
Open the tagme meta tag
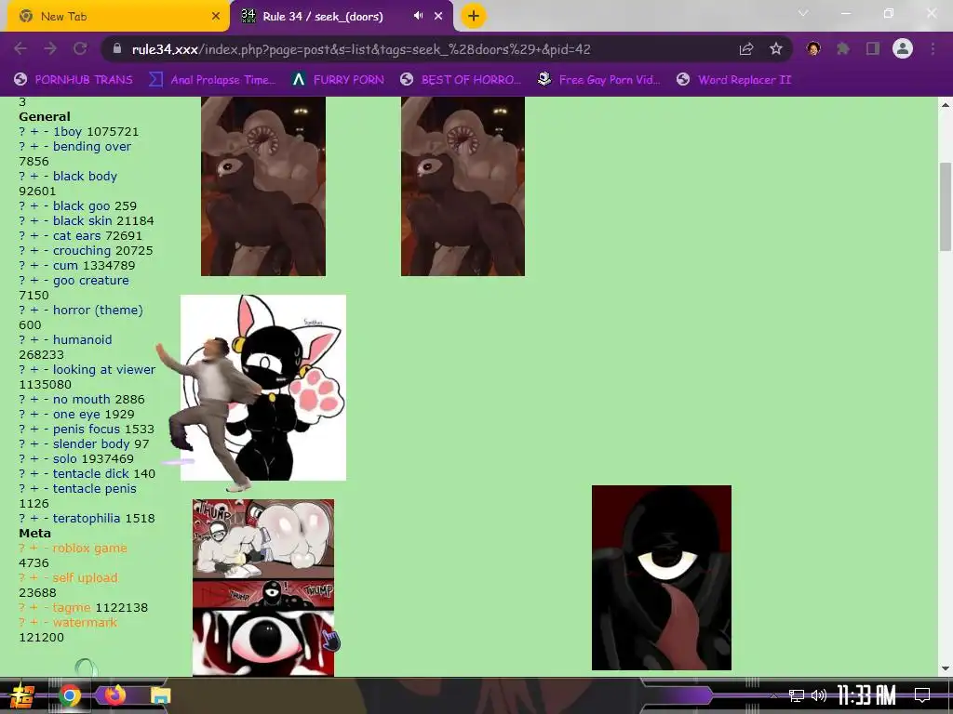72,608
